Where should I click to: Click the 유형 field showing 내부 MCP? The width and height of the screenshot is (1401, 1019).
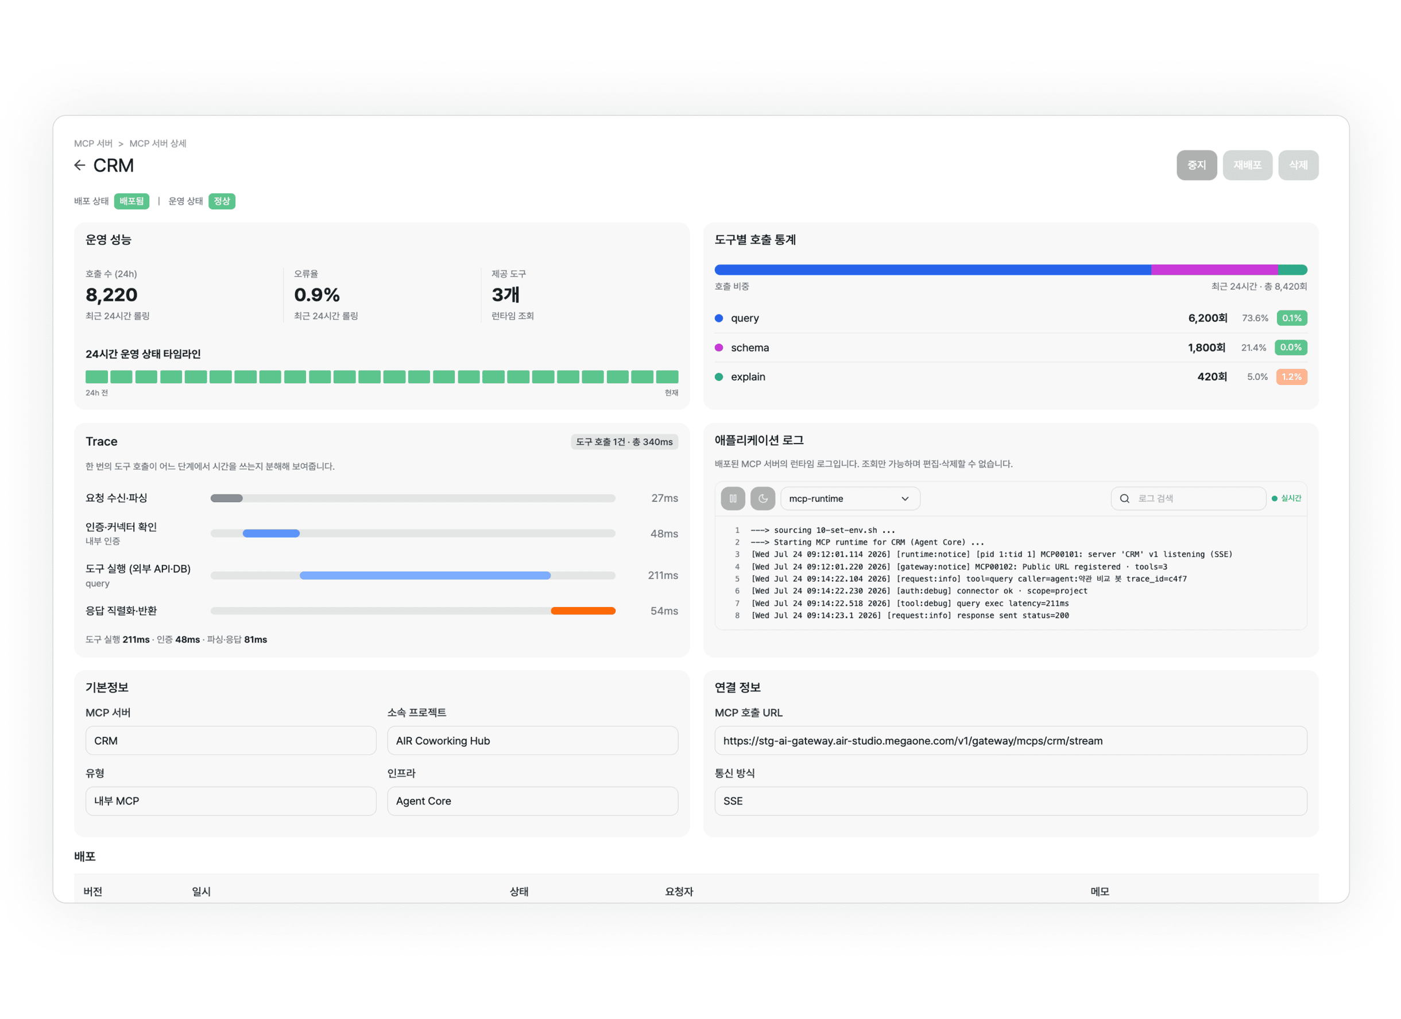(230, 801)
